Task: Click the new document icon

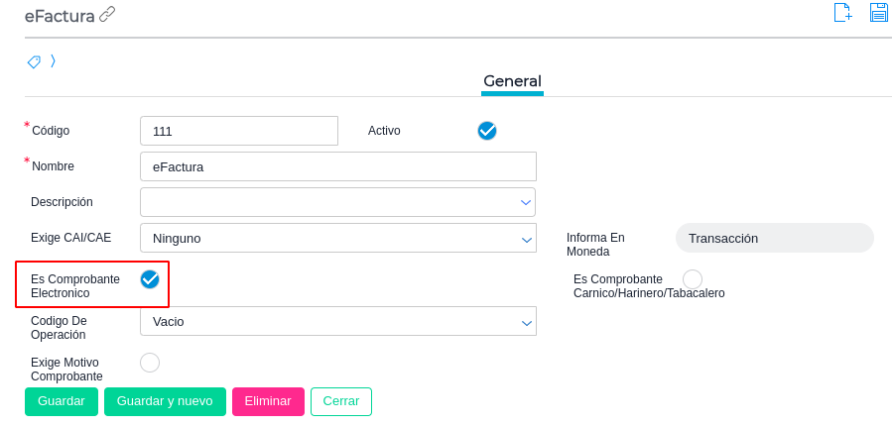Action: [x=842, y=13]
